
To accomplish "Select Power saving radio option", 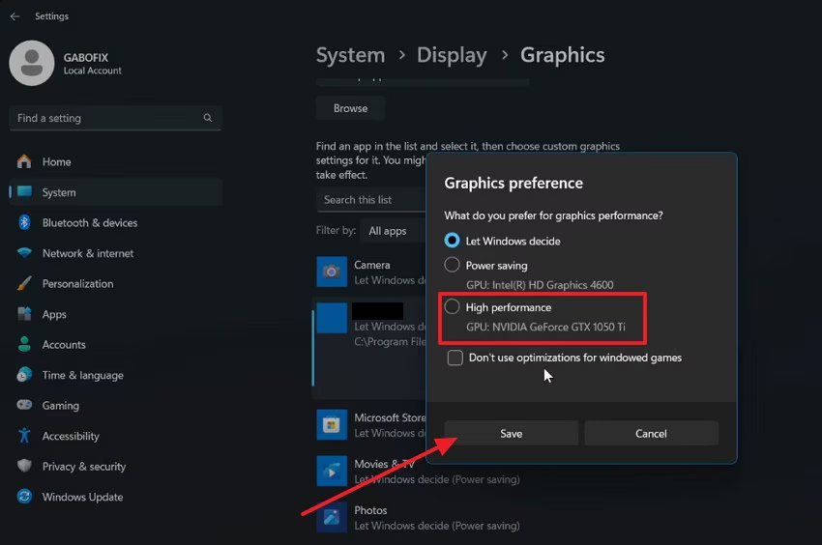I will (452, 265).
